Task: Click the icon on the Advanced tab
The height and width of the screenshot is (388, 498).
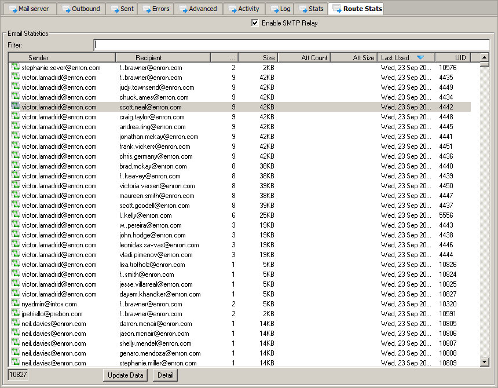Action: [x=184, y=9]
